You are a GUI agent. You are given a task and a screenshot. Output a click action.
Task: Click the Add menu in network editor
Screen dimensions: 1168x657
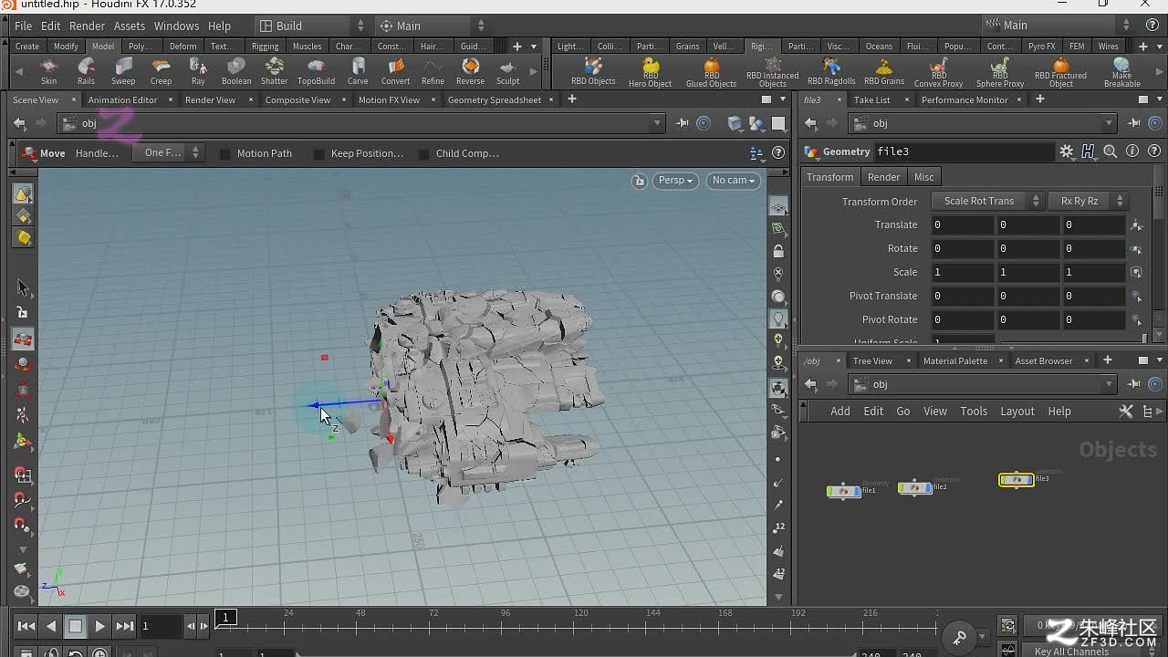pos(840,412)
